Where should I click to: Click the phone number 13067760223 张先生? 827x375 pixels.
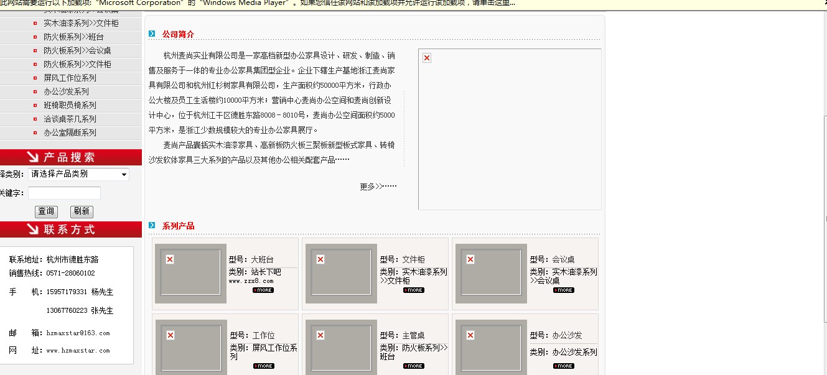pos(80,311)
